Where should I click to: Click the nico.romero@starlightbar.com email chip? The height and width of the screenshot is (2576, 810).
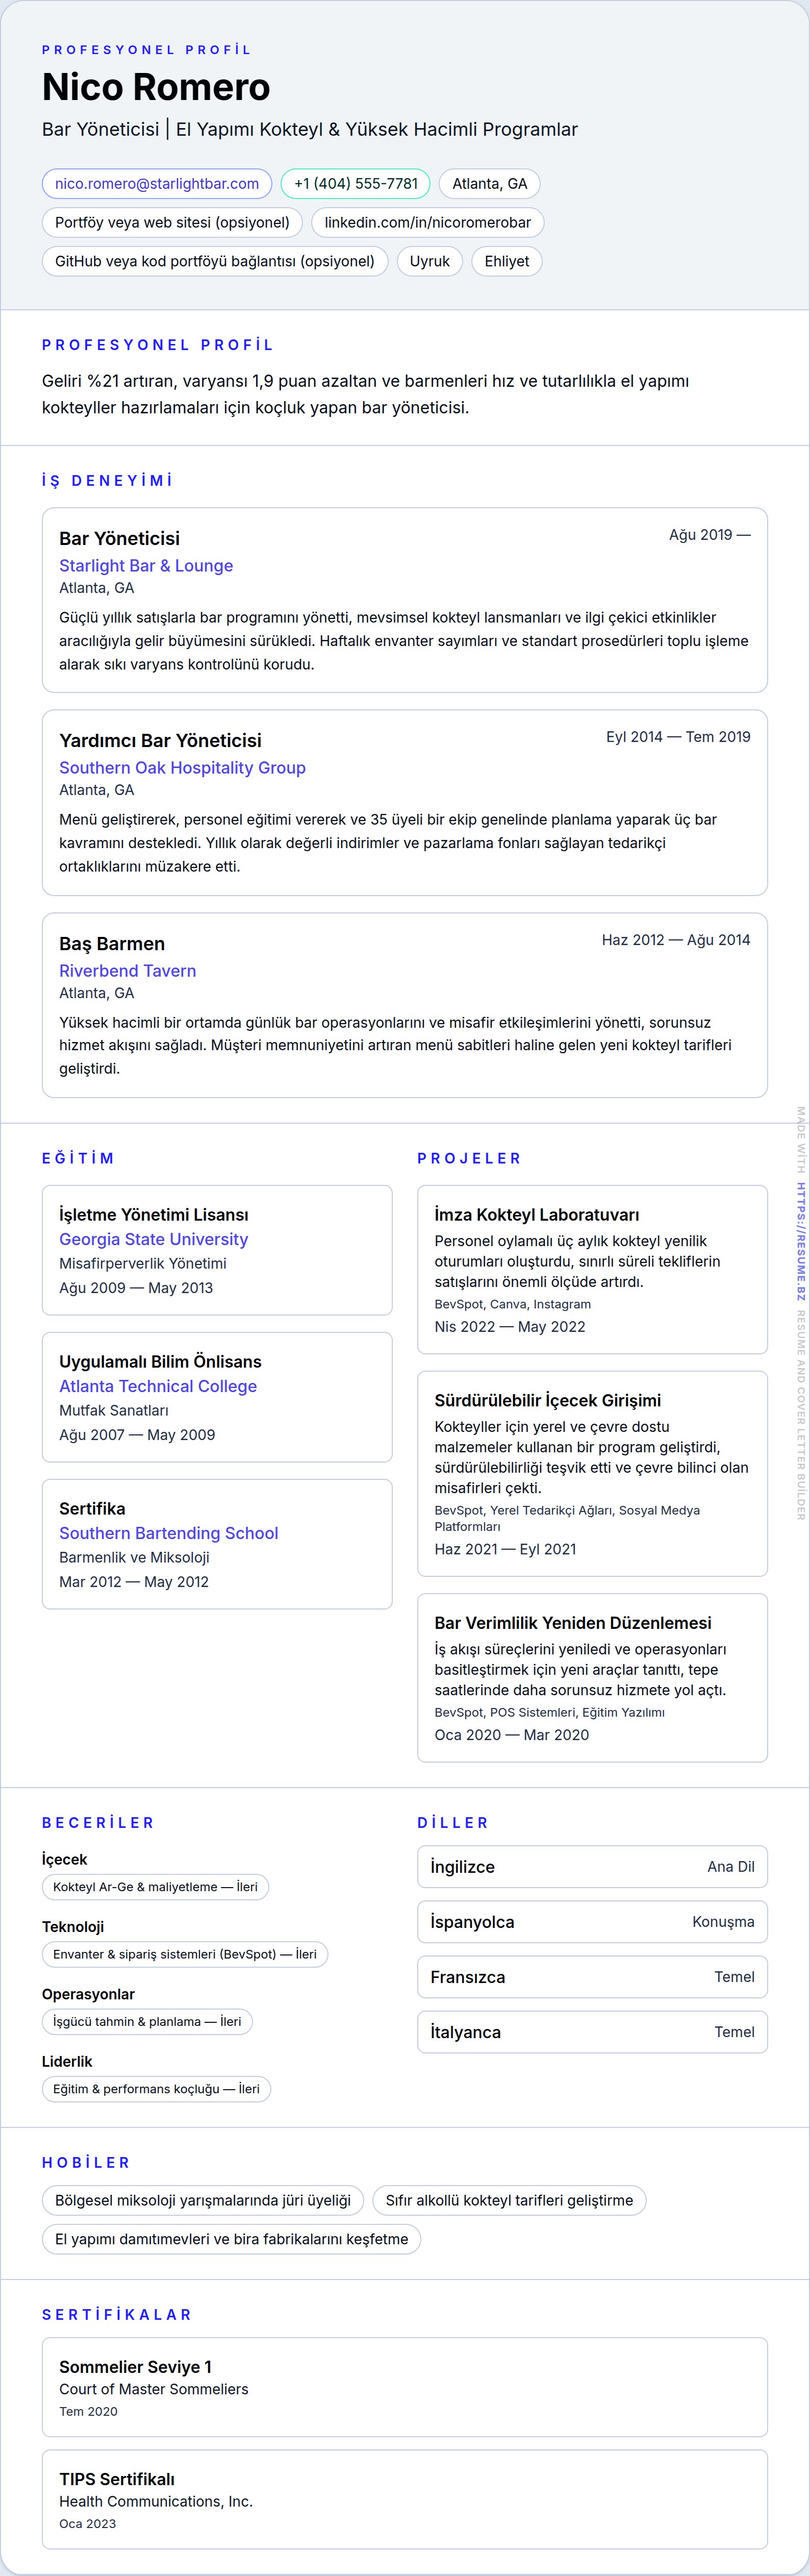(157, 184)
